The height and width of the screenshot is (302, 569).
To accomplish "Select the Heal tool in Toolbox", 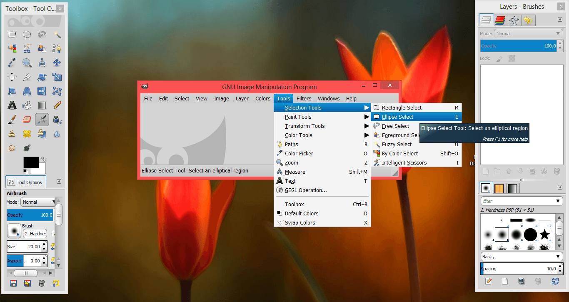I will 27,134.
